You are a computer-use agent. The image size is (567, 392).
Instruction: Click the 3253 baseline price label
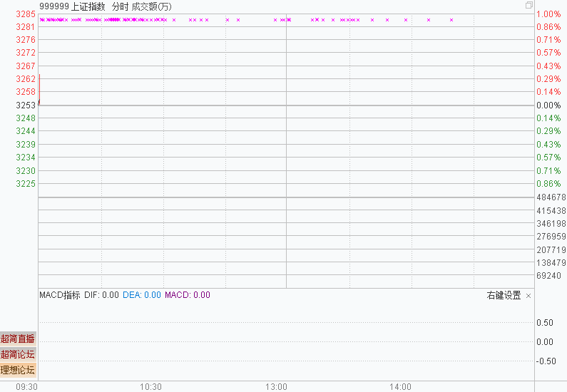click(26, 105)
